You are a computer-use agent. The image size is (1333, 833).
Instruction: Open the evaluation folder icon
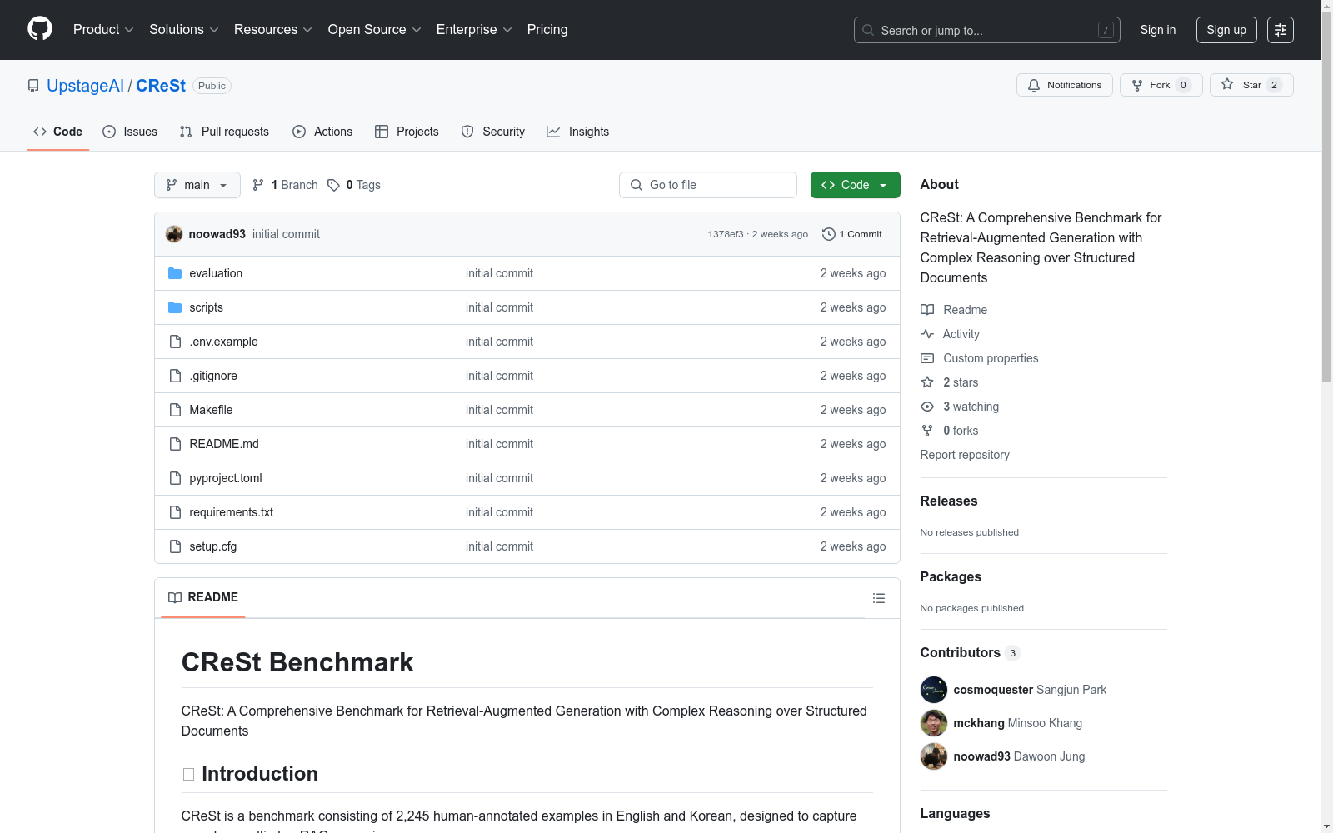[x=175, y=273]
